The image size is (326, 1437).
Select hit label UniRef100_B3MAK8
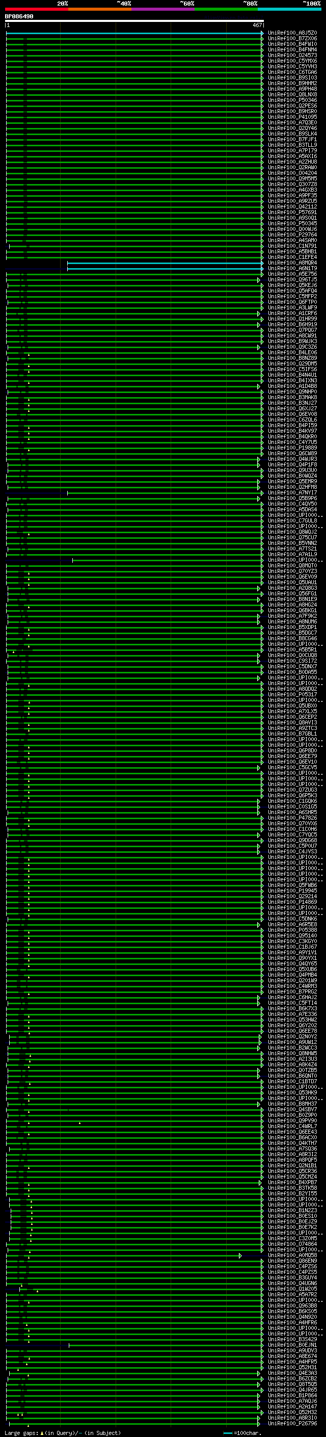pyautogui.click(x=292, y=397)
